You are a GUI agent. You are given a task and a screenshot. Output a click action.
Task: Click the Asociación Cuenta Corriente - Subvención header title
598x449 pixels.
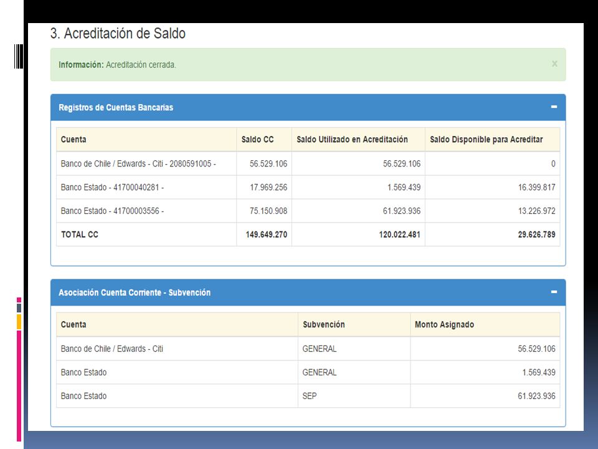pos(135,292)
